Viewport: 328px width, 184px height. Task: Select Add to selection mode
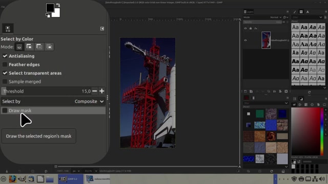[29, 47]
